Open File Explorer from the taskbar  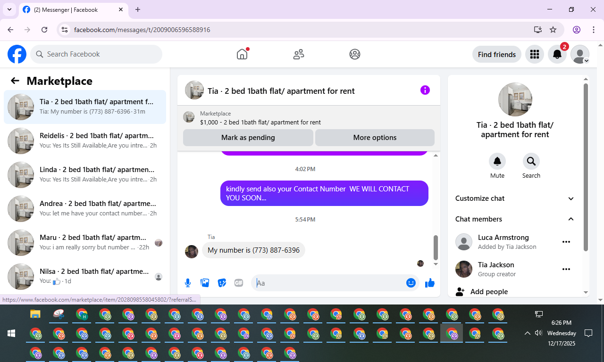point(35,314)
